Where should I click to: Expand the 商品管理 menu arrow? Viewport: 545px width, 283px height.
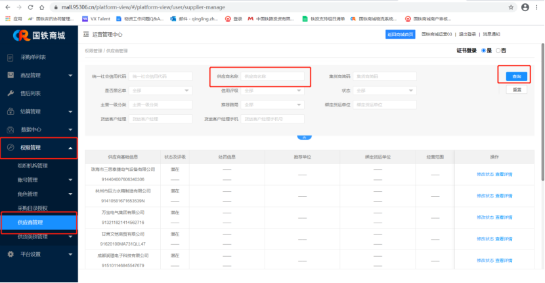coord(70,76)
